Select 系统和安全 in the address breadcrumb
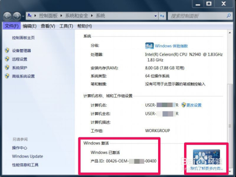 [76, 16]
